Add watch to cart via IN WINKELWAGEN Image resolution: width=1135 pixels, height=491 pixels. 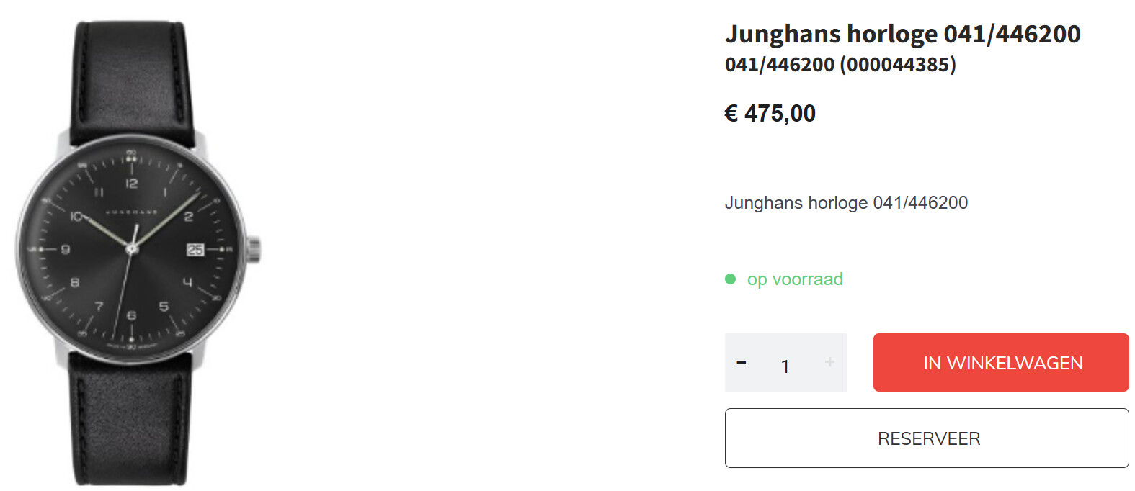coord(1001,363)
